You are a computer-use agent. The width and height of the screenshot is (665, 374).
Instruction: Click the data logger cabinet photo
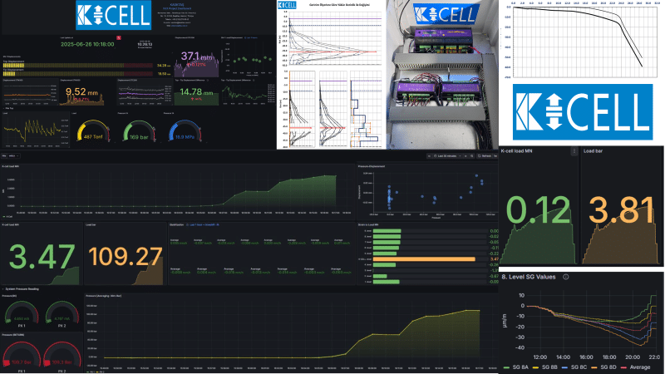(442, 75)
